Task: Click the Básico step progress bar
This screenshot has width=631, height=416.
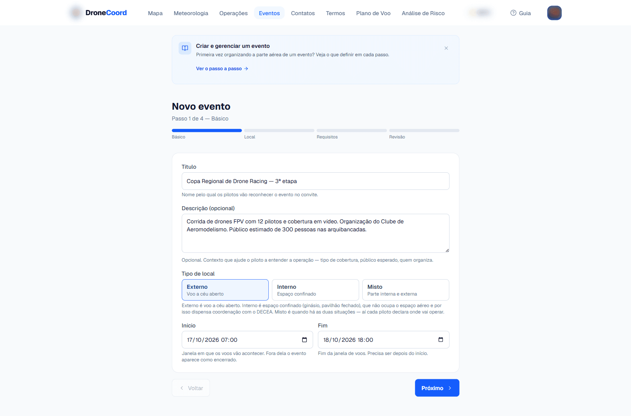Action: coord(207,130)
